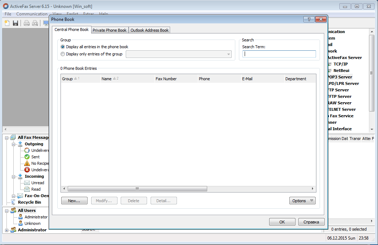Click the Modify... button

tap(104, 201)
